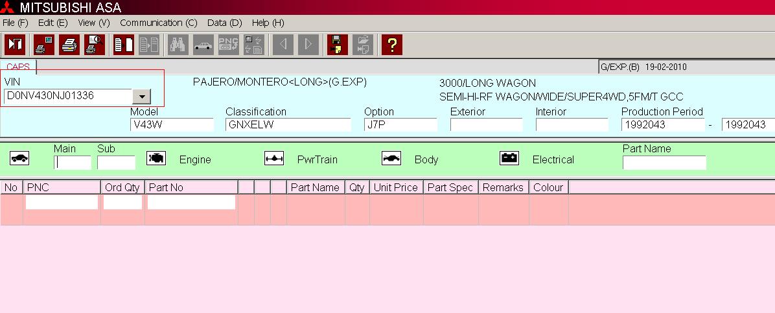Open the File menu
775x313 pixels.
pos(16,23)
